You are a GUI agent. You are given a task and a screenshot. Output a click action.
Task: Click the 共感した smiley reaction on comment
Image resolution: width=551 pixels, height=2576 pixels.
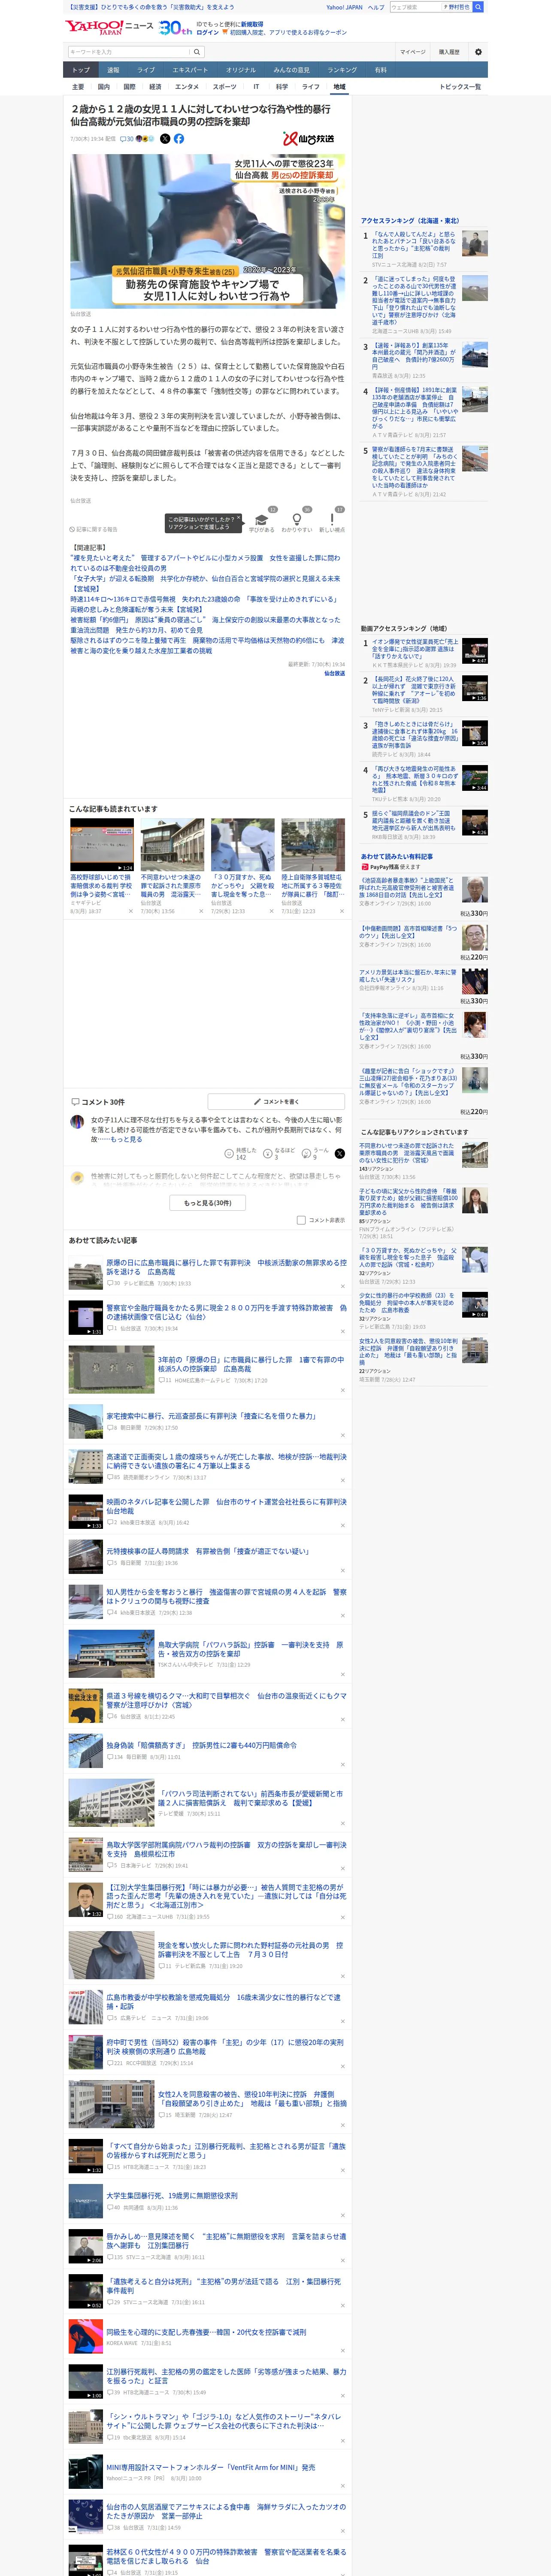click(x=240, y=1153)
